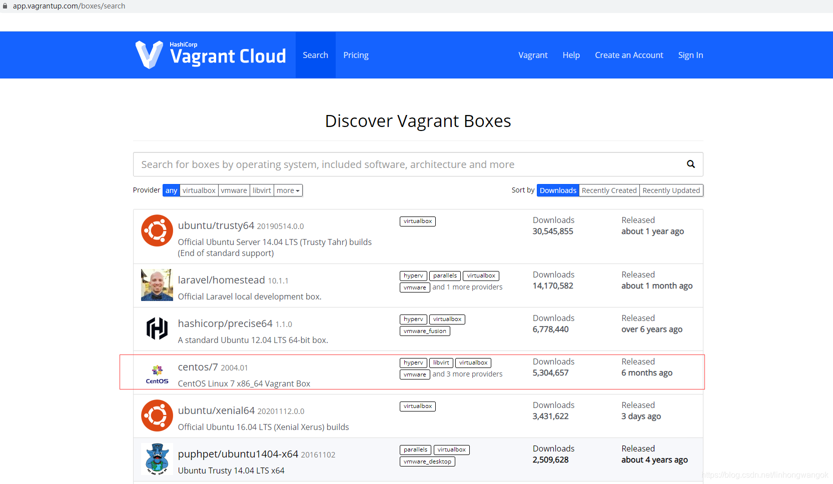Open the Pricing page
Viewport: 833px width, 484px height.
[x=356, y=55]
